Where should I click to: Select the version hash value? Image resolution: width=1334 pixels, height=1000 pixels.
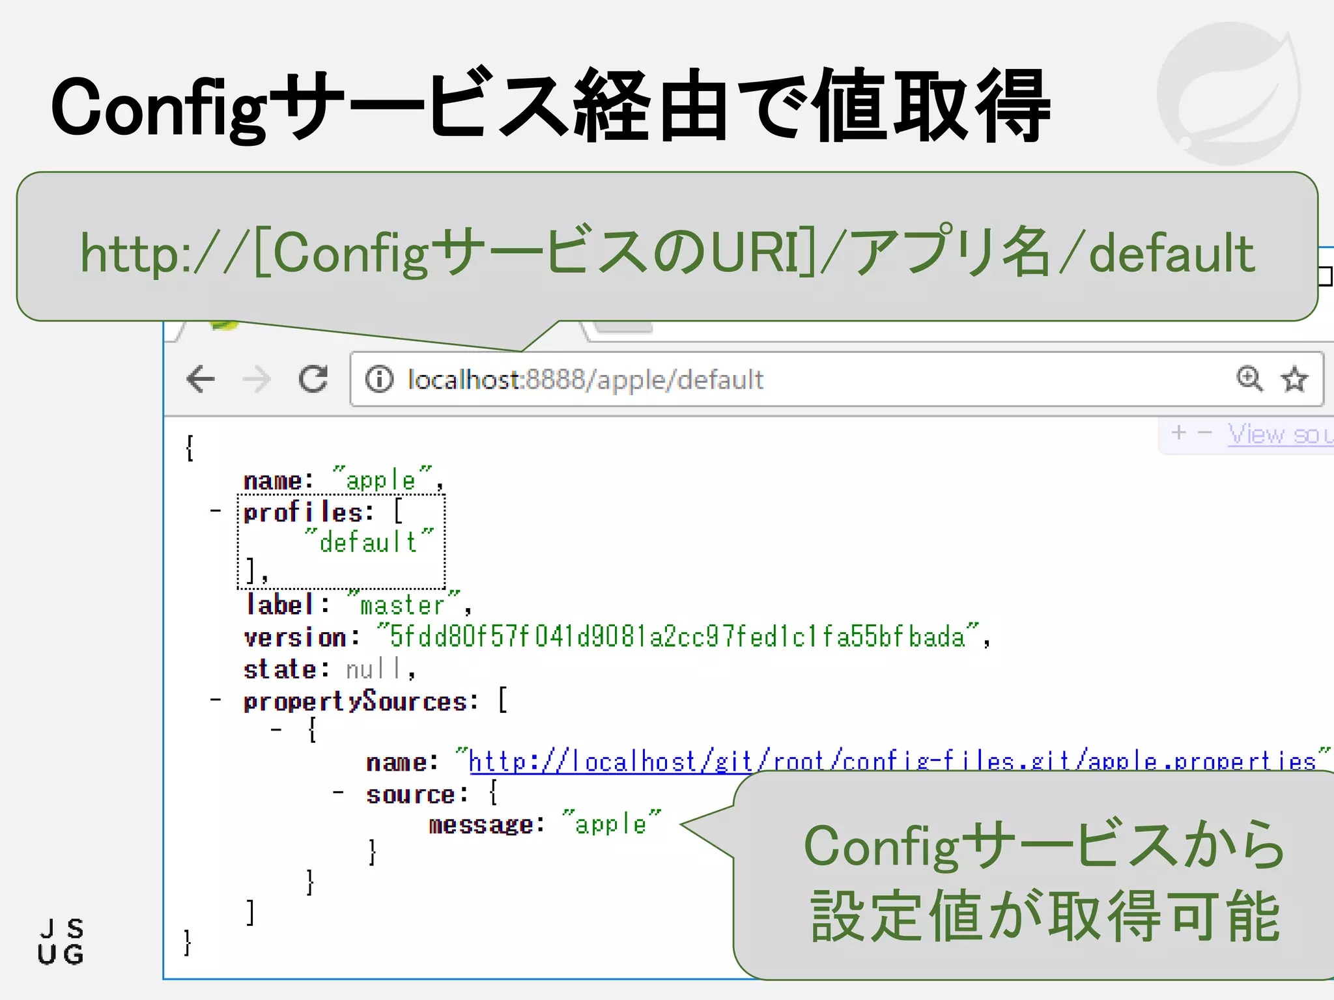pyautogui.click(x=677, y=636)
